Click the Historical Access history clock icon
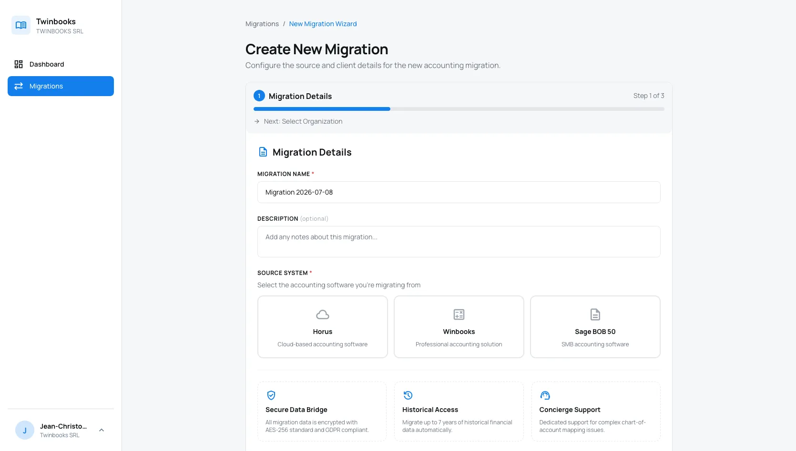 click(x=408, y=395)
